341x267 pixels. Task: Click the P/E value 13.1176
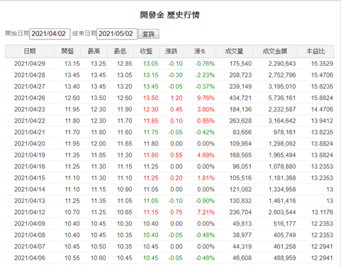click(x=322, y=212)
